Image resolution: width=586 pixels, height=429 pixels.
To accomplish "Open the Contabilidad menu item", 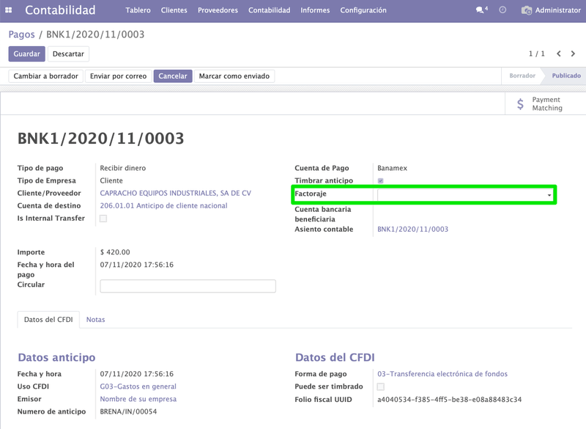I will (x=269, y=10).
